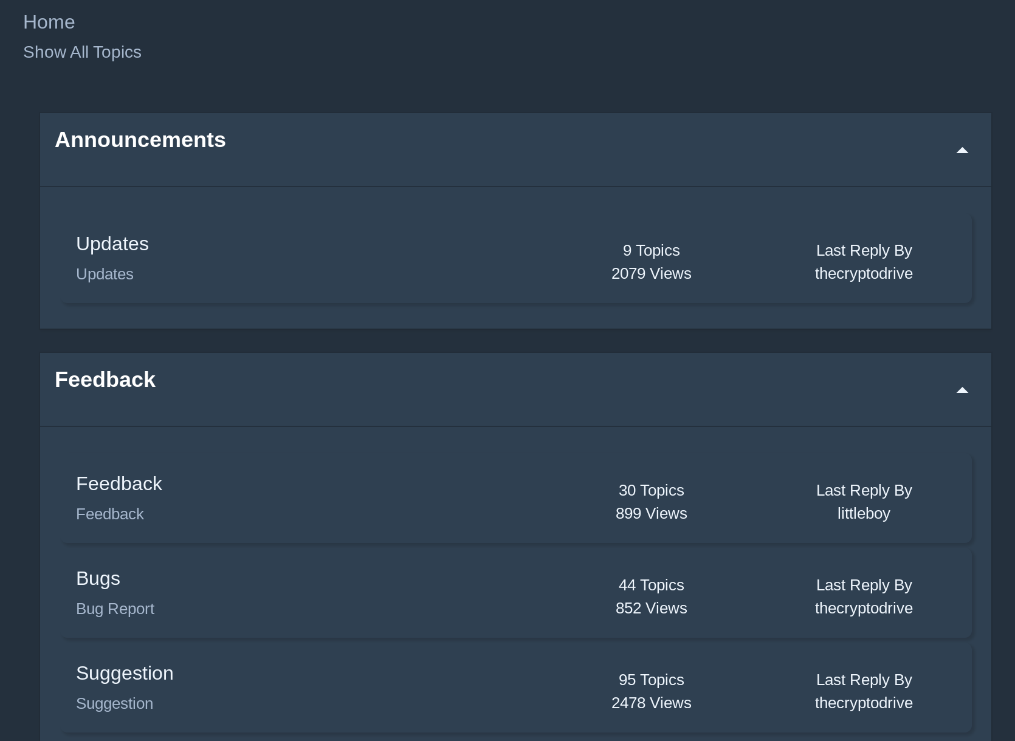
Task: Open the Feedback forum title
Action: 119,483
